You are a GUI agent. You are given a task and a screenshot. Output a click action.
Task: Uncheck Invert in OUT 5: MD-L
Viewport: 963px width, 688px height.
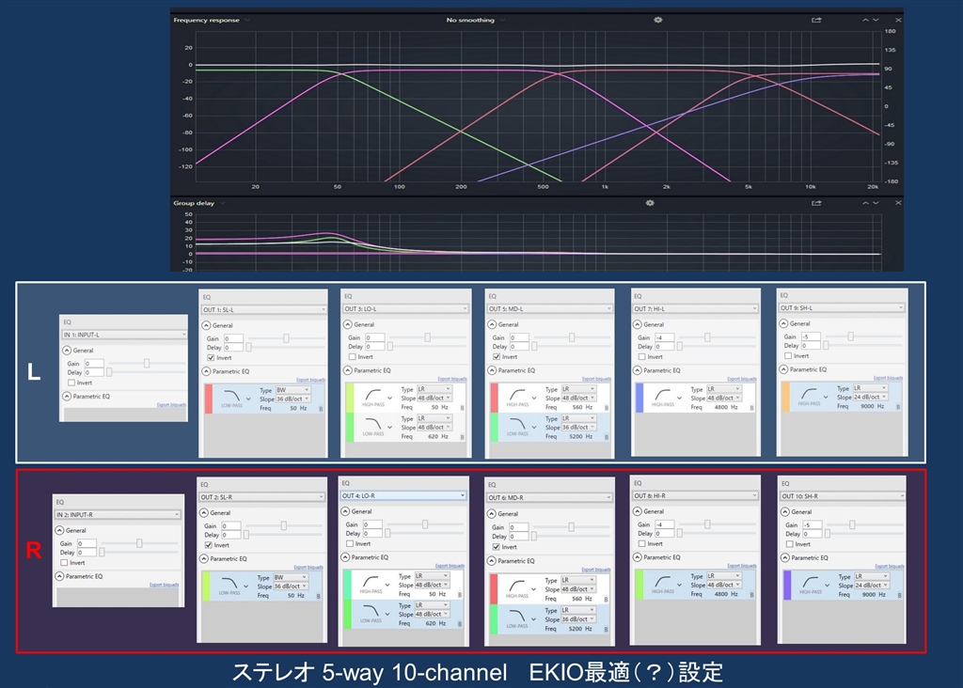497,356
